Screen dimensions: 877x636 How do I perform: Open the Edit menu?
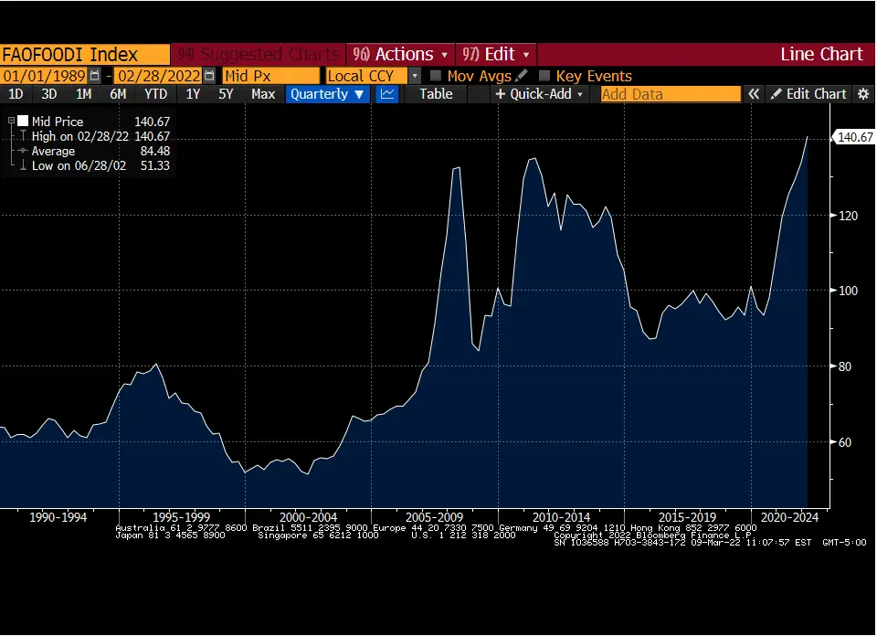point(496,54)
